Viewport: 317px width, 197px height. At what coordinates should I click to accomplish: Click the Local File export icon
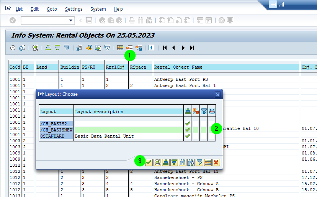coord(98,48)
